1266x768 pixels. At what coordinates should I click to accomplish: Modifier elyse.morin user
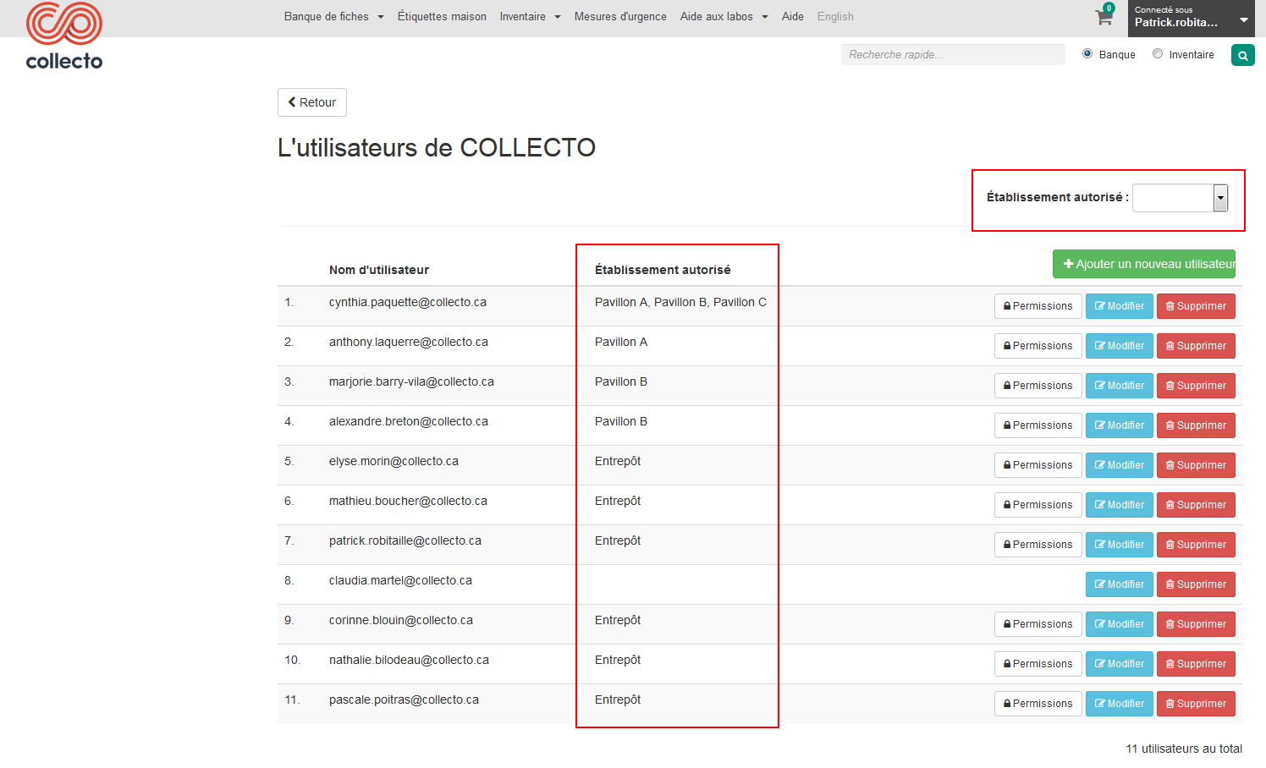(1120, 465)
